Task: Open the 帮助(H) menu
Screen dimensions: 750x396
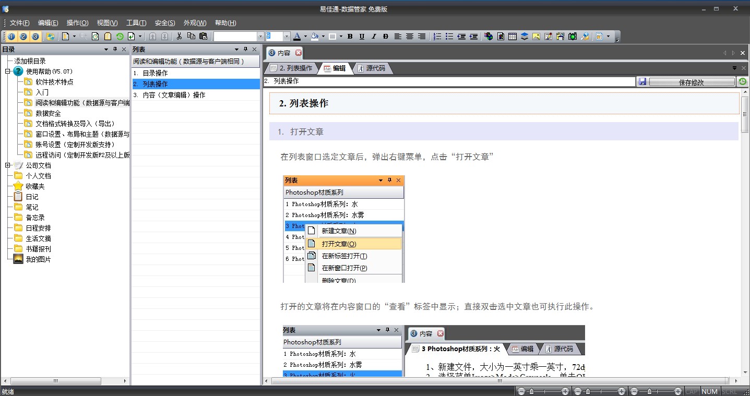Action: click(x=225, y=23)
